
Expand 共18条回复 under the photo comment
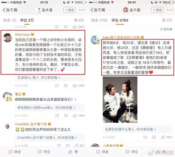[x=146, y=129]
